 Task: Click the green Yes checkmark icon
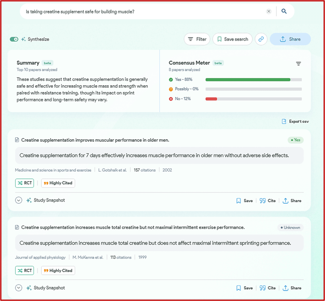(x=171, y=79)
